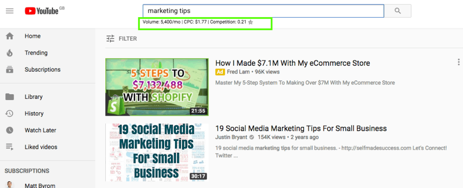
Task: Open 'How I Made $7.1M With My eCommerce Store'
Action: [293, 63]
